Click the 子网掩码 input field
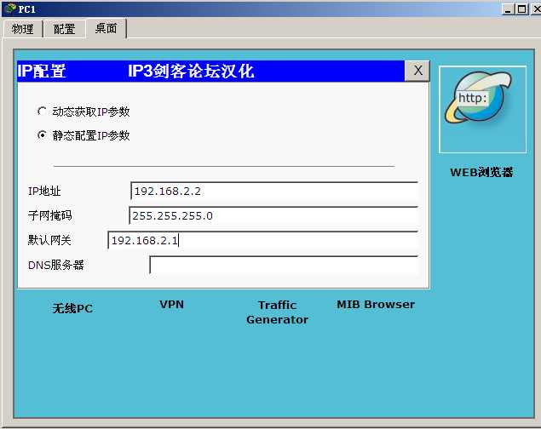The height and width of the screenshot is (429, 541). pyautogui.click(x=273, y=215)
